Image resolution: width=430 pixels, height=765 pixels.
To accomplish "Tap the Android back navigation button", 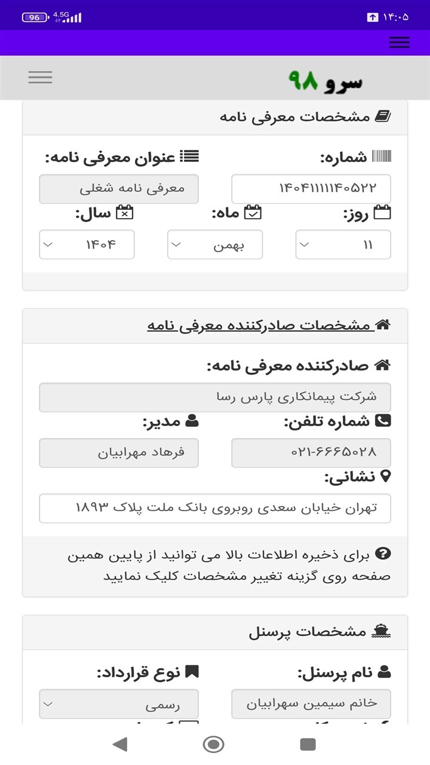I will tap(120, 744).
